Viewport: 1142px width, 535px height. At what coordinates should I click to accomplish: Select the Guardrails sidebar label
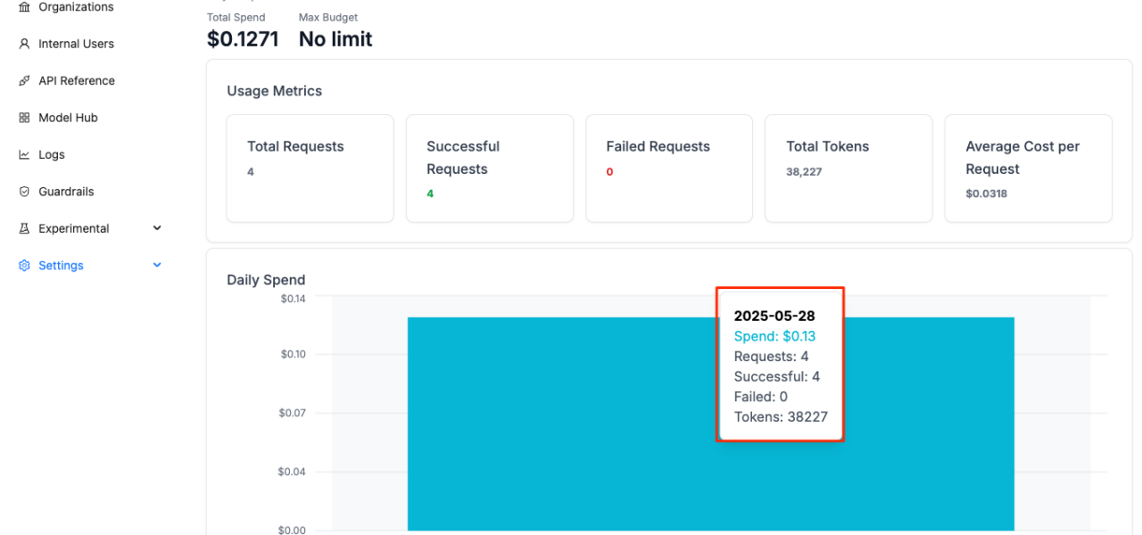[x=66, y=192]
